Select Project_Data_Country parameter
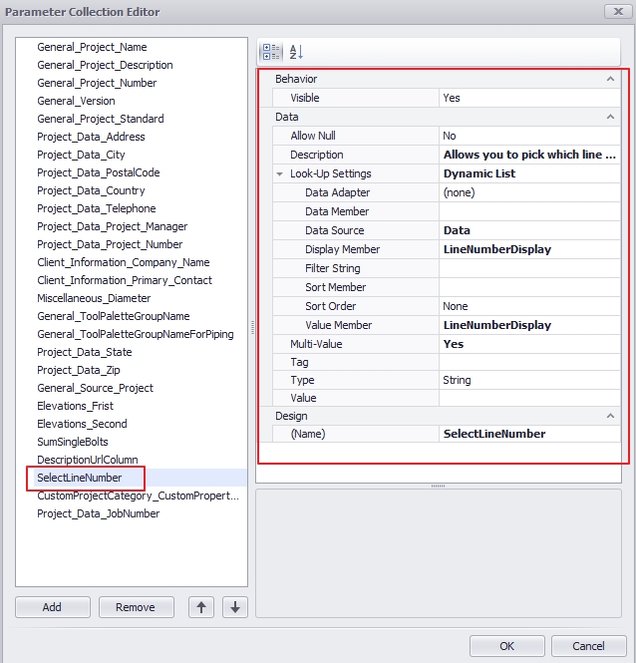The image size is (636, 663). 91,190
